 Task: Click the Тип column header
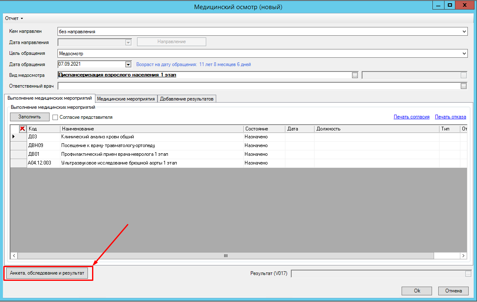tap(450, 129)
